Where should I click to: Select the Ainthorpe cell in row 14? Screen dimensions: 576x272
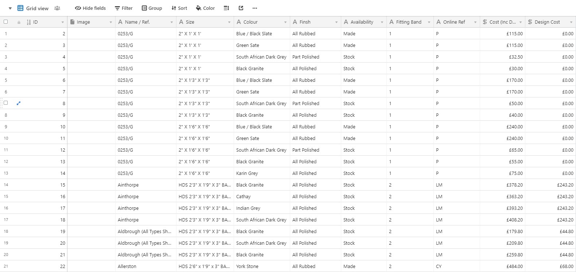(x=146, y=185)
